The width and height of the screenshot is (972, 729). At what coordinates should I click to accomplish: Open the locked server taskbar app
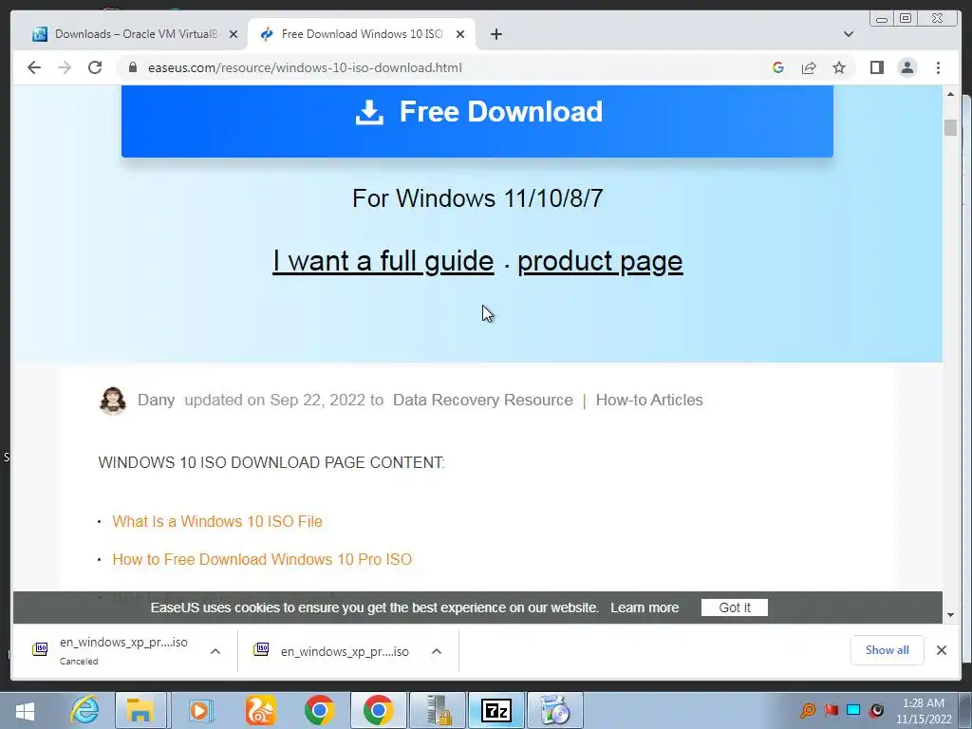[x=438, y=710]
